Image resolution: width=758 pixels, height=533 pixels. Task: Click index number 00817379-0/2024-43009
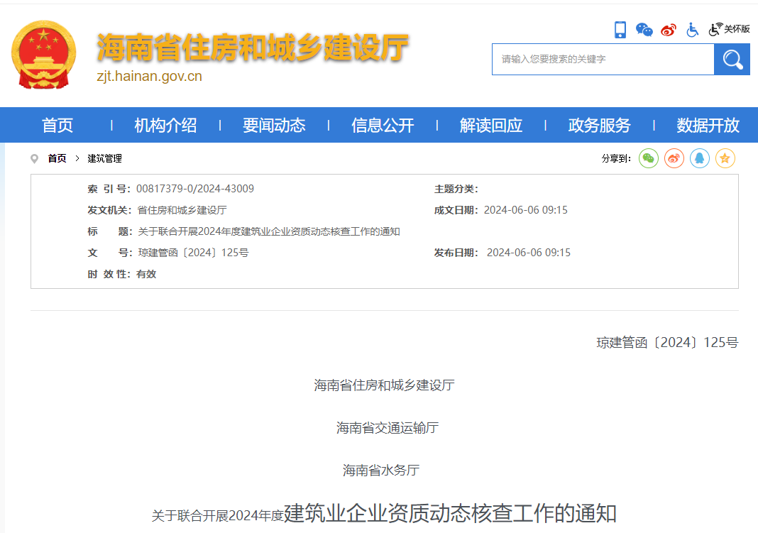194,189
